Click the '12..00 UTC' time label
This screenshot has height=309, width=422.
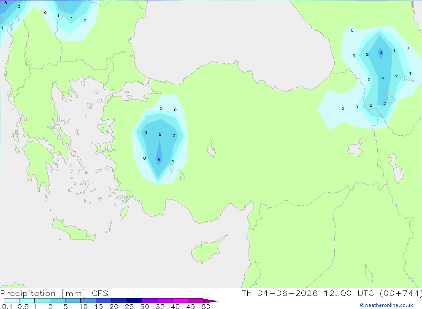tap(349, 293)
